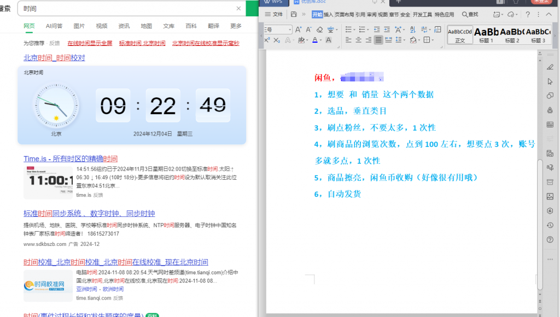
Task: Click the clear formatting eraser icon
Action: [319, 30]
